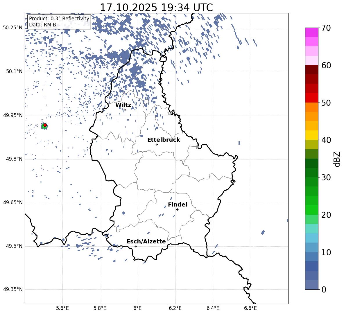Click the title 17.10.2025 19:34 UTC

tap(156, 8)
